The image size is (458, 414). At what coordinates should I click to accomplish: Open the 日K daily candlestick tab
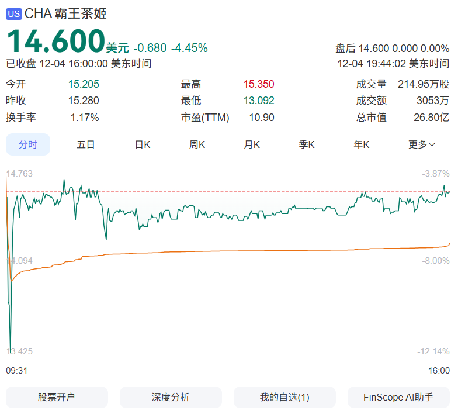[x=143, y=144]
